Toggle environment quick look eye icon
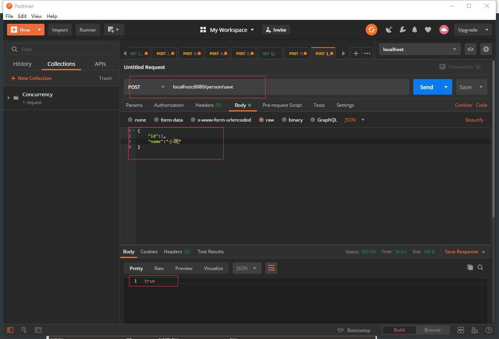 coord(471,49)
